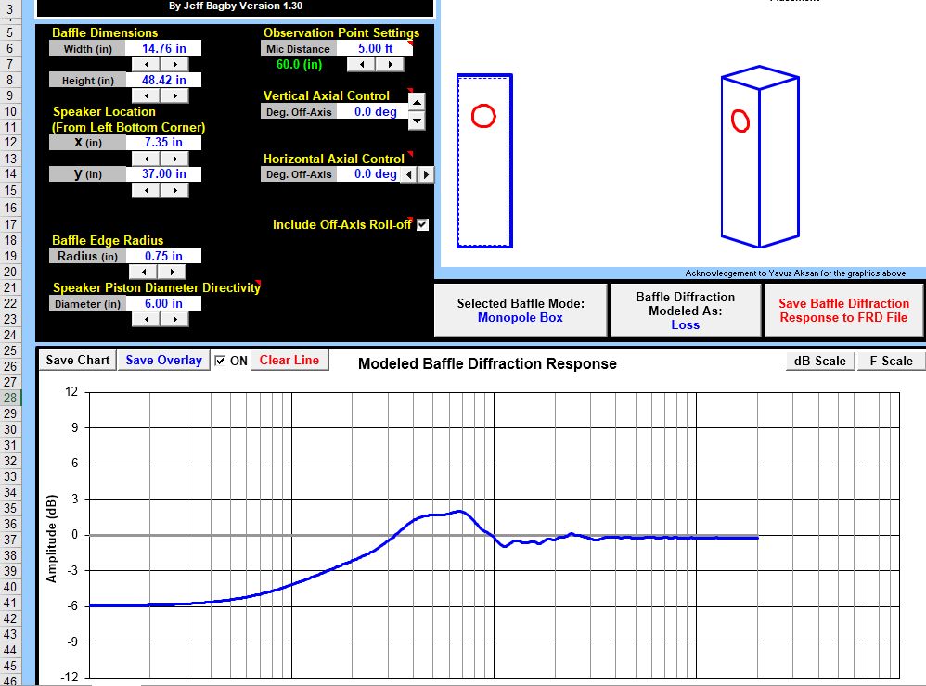Open the dB Scale button
Viewport: 926px width, 686px height.
point(819,361)
